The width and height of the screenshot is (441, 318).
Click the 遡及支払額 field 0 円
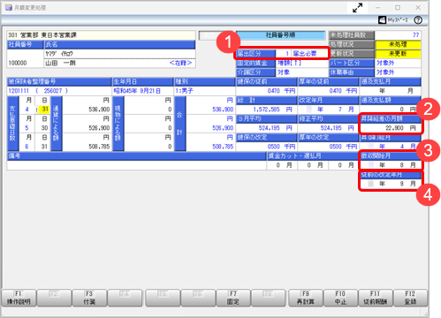pos(391,110)
